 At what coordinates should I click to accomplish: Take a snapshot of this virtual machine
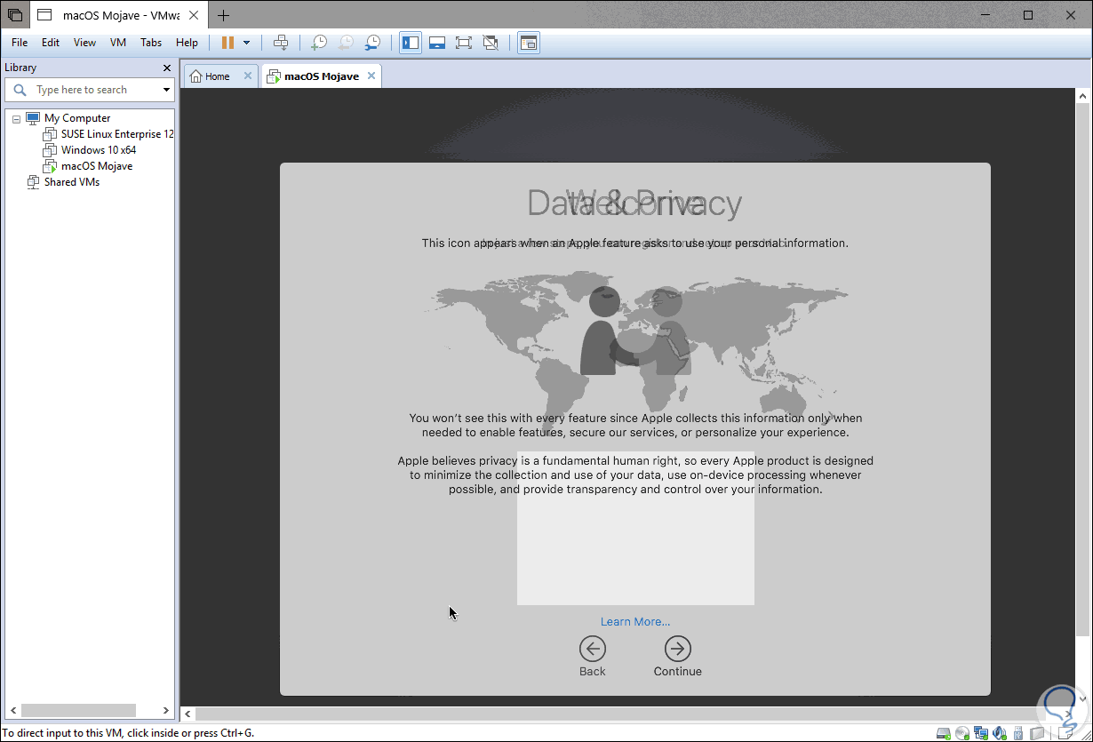318,43
